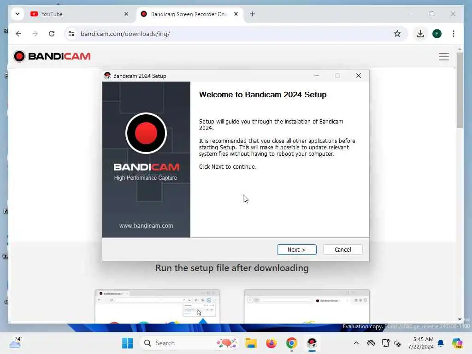The image size is (472, 354).
Task: Open the Chrome profile F avatar
Action: 437,34
